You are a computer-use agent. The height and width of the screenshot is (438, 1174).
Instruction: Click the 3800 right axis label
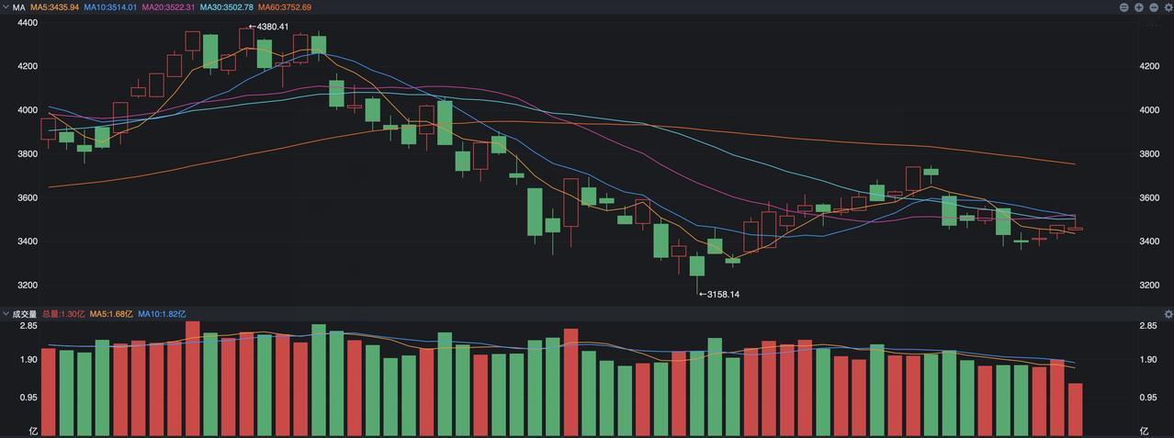coord(1150,154)
